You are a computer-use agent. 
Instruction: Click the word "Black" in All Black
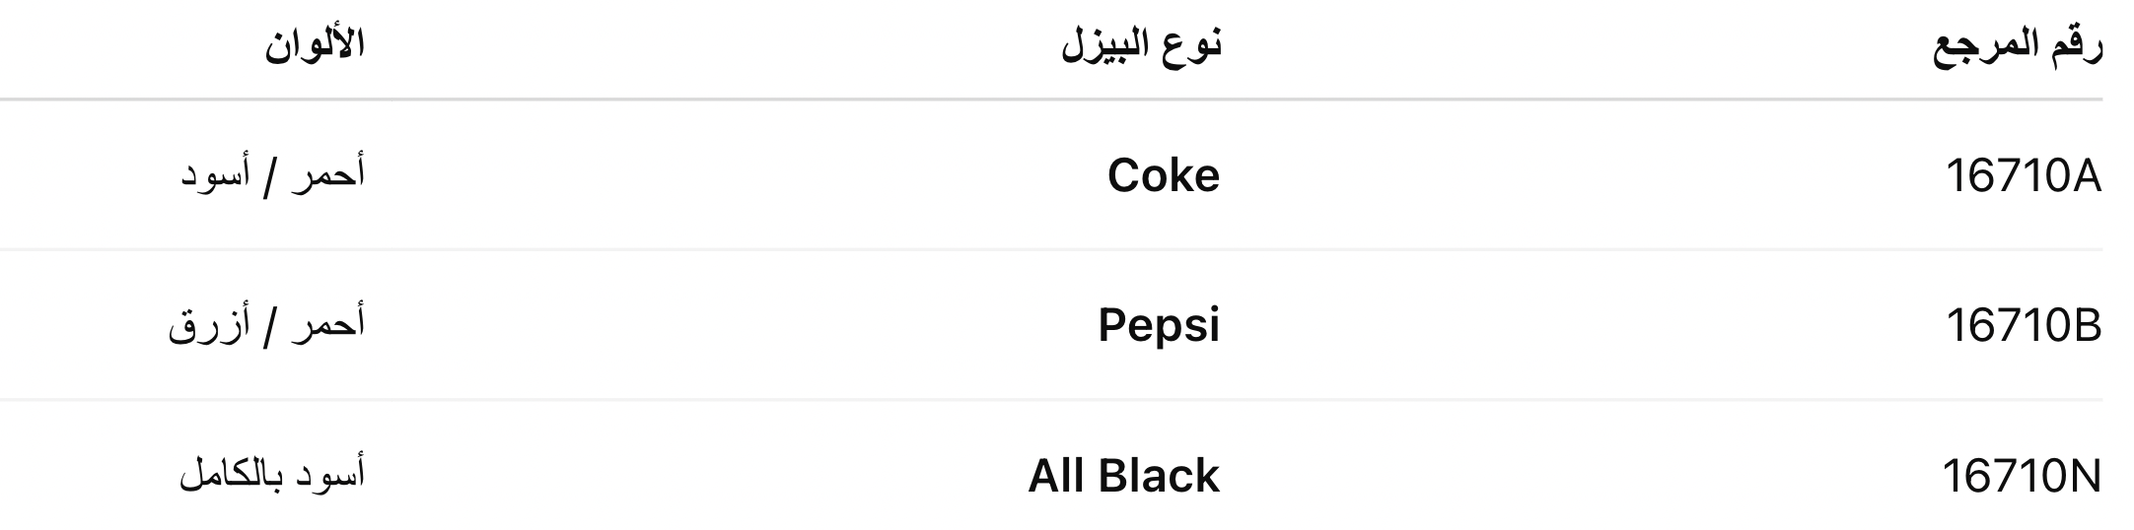click(1159, 476)
